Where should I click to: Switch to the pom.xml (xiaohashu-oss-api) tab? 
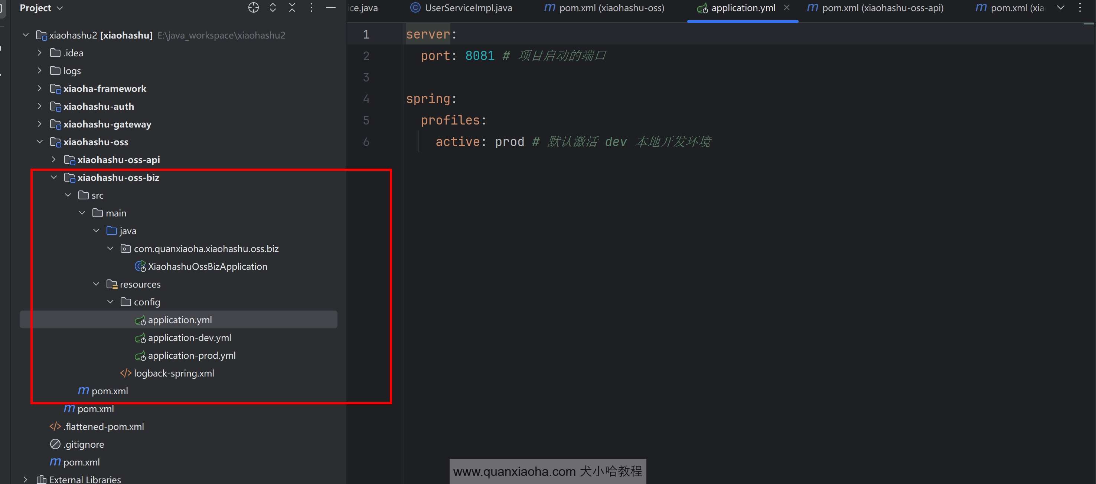882,8
